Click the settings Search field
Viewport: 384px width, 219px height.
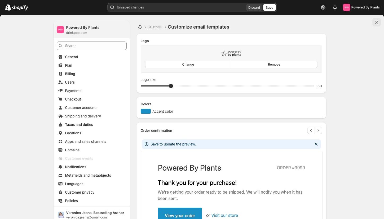[x=92, y=46]
